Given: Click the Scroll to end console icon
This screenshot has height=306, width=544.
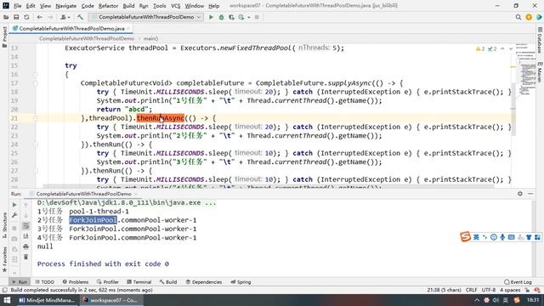Looking at the screenshot, I should [25, 236].
